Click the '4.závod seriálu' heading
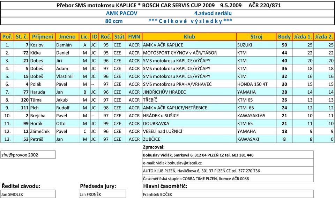This screenshot has width=335, height=198. [x=213, y=13]
